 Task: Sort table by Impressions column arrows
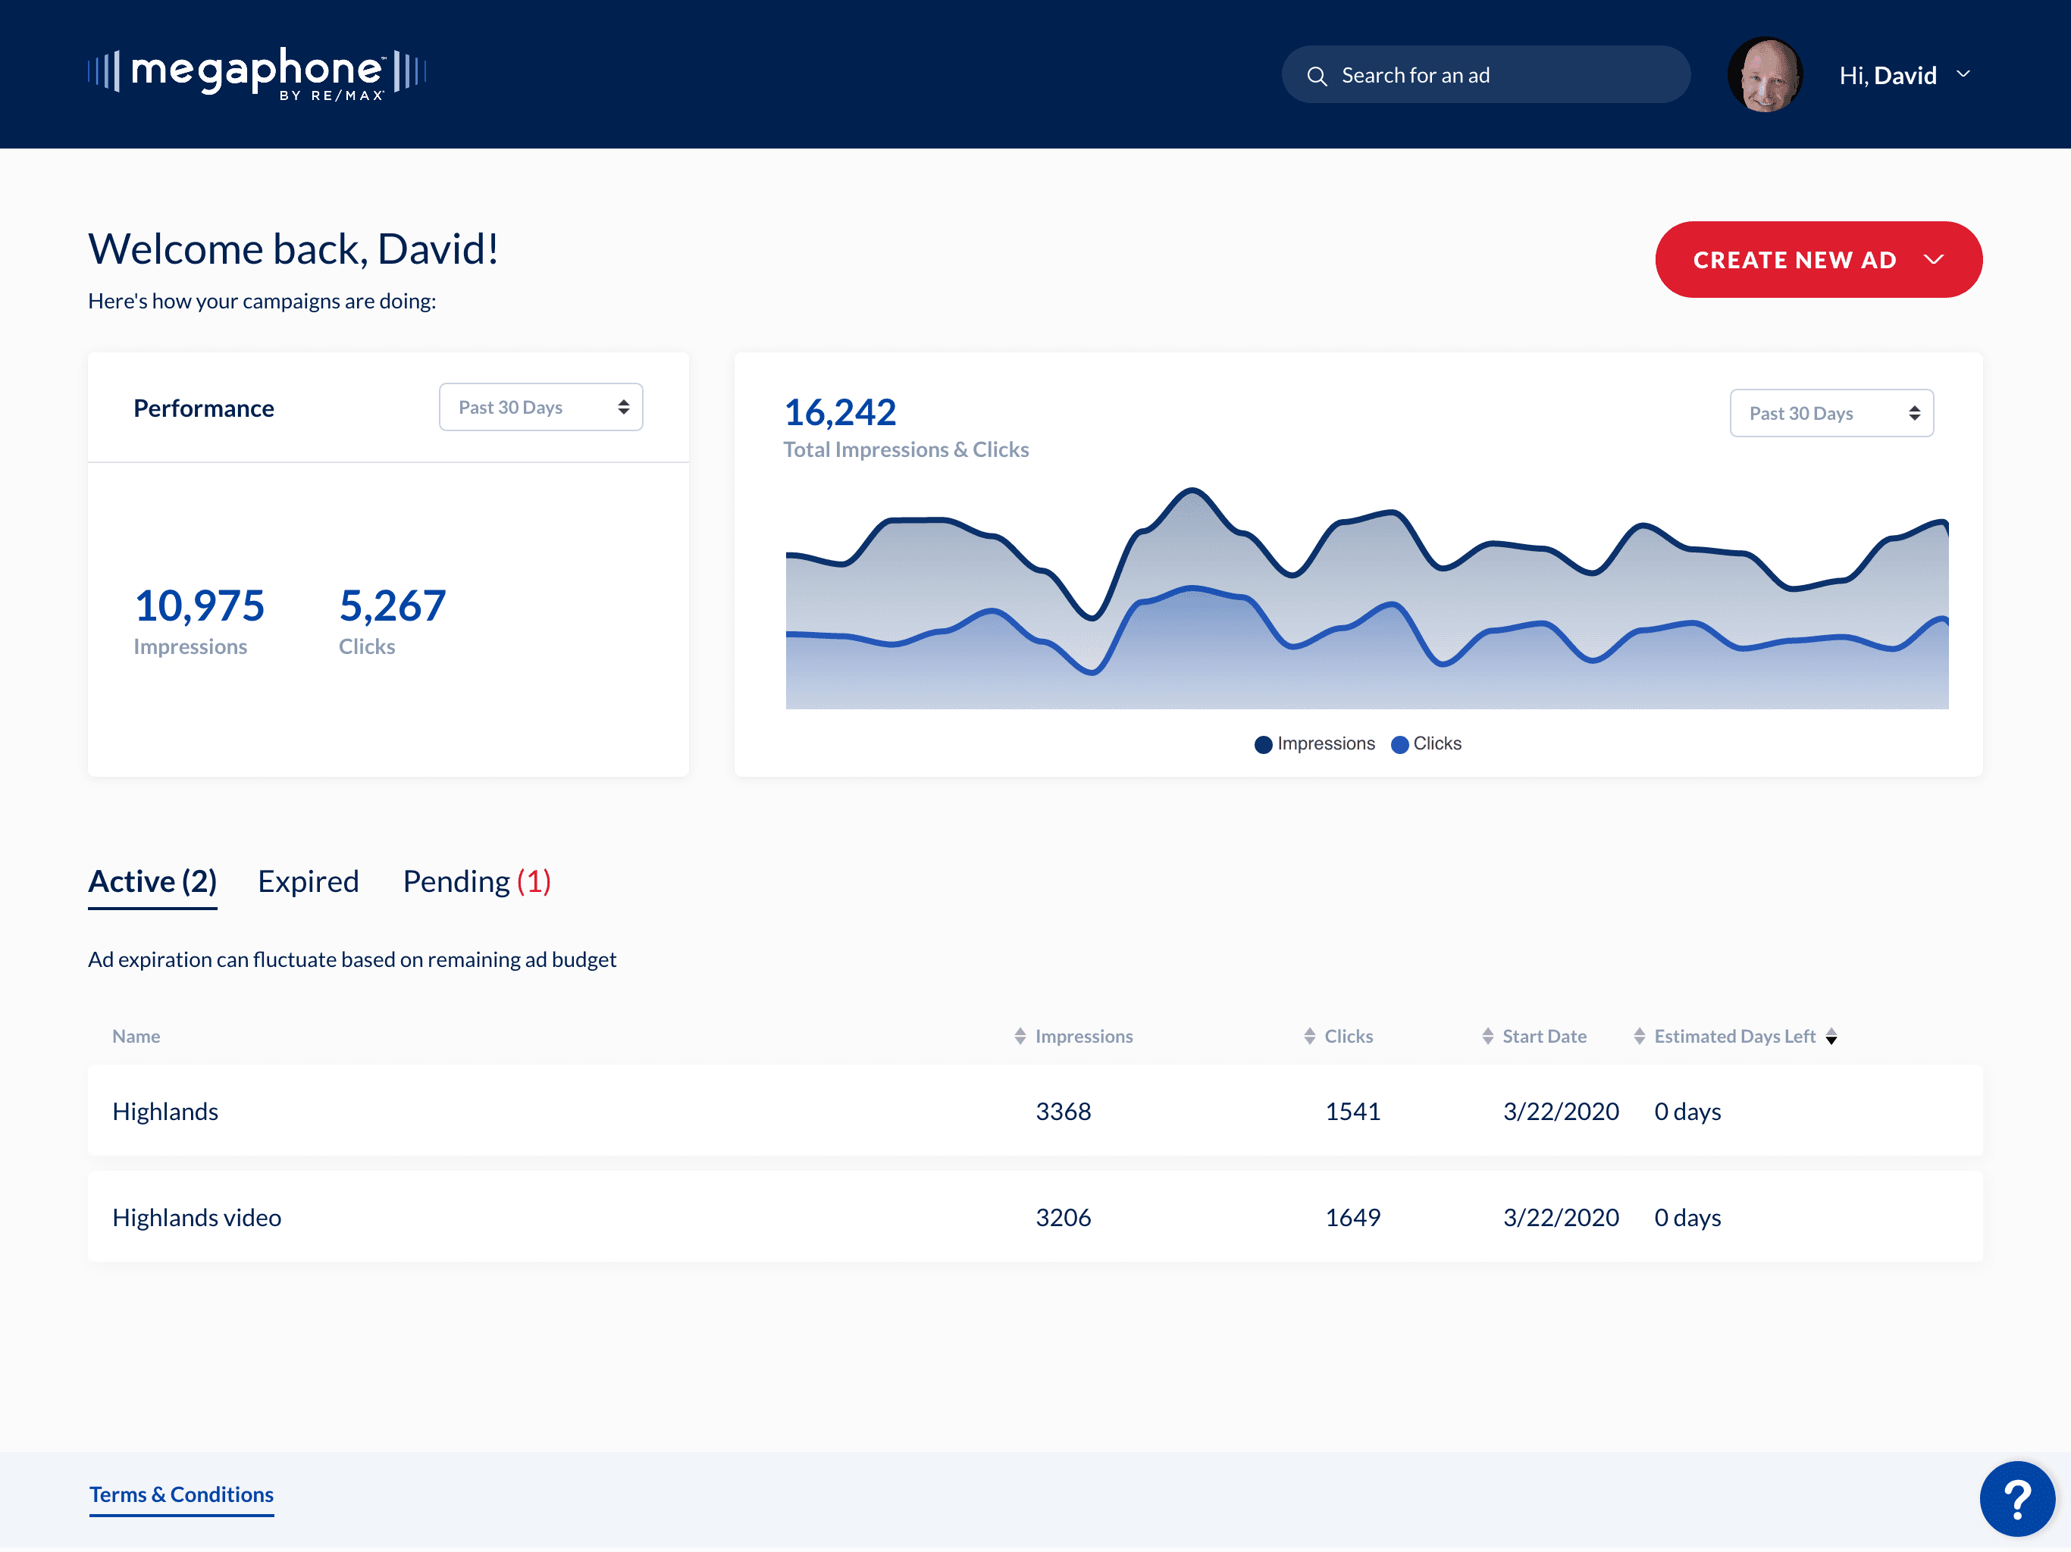coord(1020,1036)
